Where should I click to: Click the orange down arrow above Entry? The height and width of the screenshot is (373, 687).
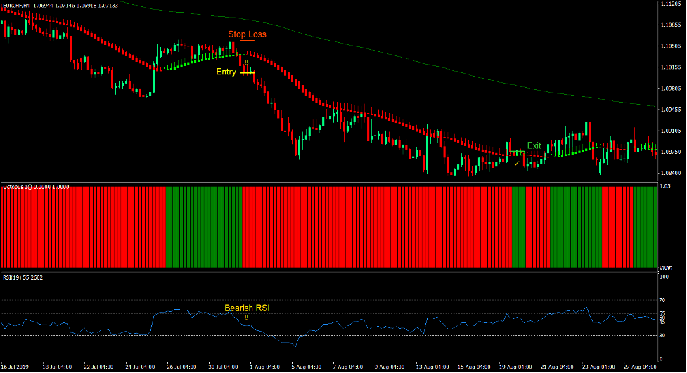coord(246,63)
